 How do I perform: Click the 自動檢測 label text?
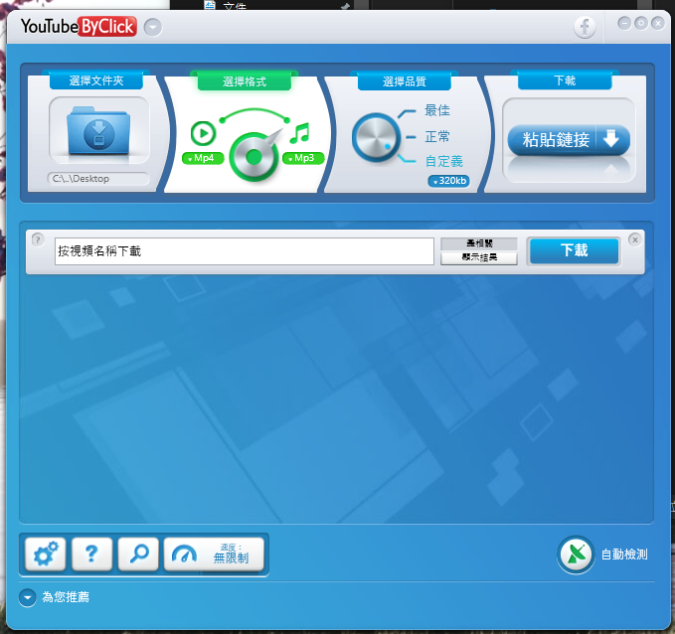(x=624, y=555)
